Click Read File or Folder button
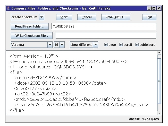The image size is (168, 126). (x=30, y=26)
